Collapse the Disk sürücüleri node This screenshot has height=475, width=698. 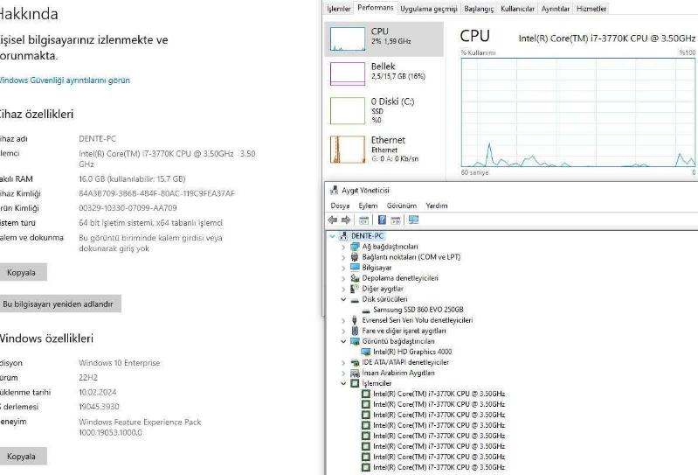pyautogui.click(x=344, y=299)
